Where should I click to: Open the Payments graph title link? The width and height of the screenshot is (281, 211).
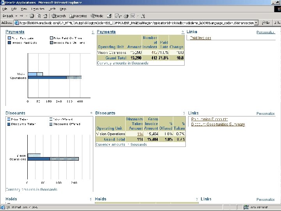tap(15, 32)
